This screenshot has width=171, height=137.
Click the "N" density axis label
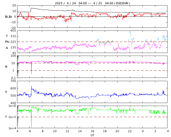click(6, 67)
